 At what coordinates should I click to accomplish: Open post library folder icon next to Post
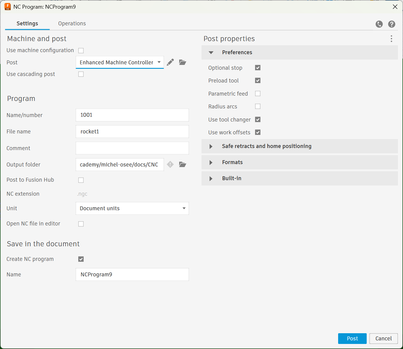click(182, 62)
